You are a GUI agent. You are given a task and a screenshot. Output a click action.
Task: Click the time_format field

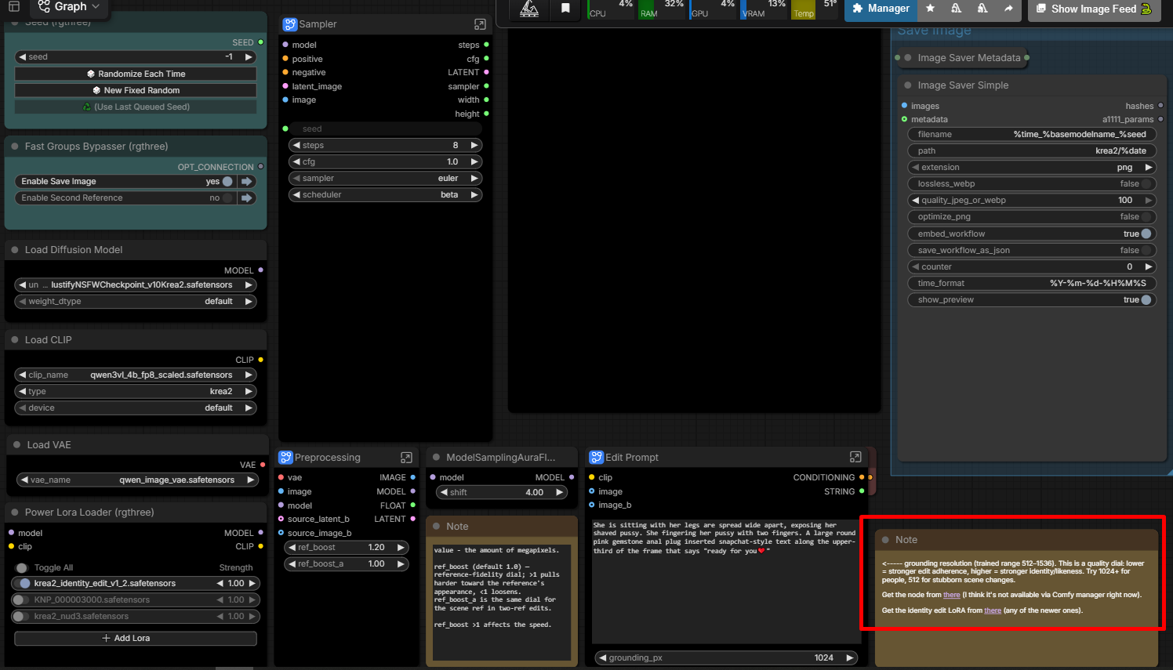(1032, 283)
